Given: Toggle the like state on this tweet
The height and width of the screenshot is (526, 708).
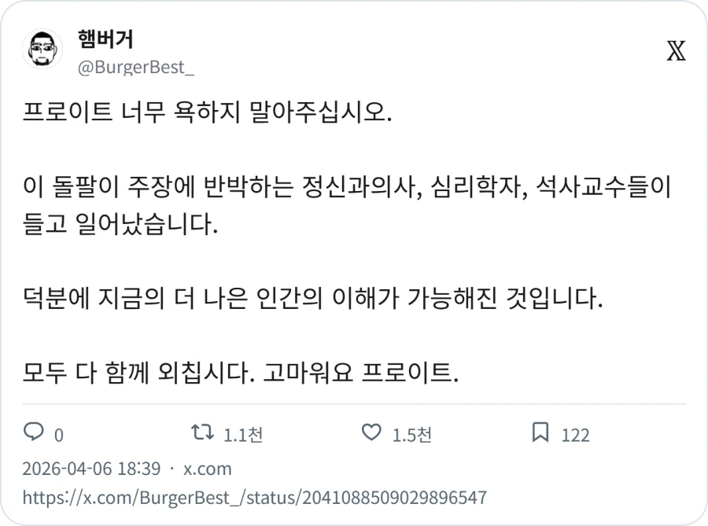Looking at the screenshot, I should [370, 432].
